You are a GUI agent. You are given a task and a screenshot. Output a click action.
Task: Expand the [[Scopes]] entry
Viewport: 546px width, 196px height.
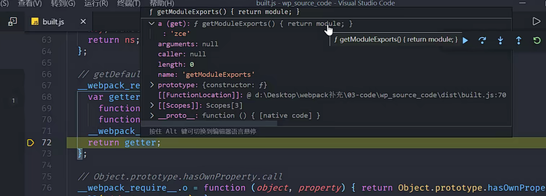pos(152,106)
